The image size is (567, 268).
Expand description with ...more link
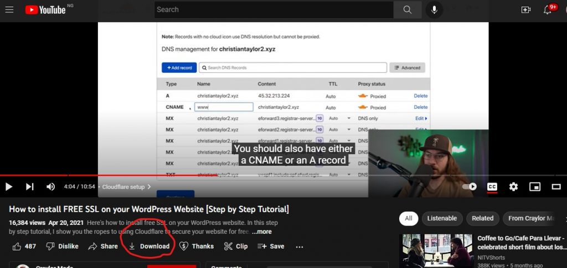(262, 232)
